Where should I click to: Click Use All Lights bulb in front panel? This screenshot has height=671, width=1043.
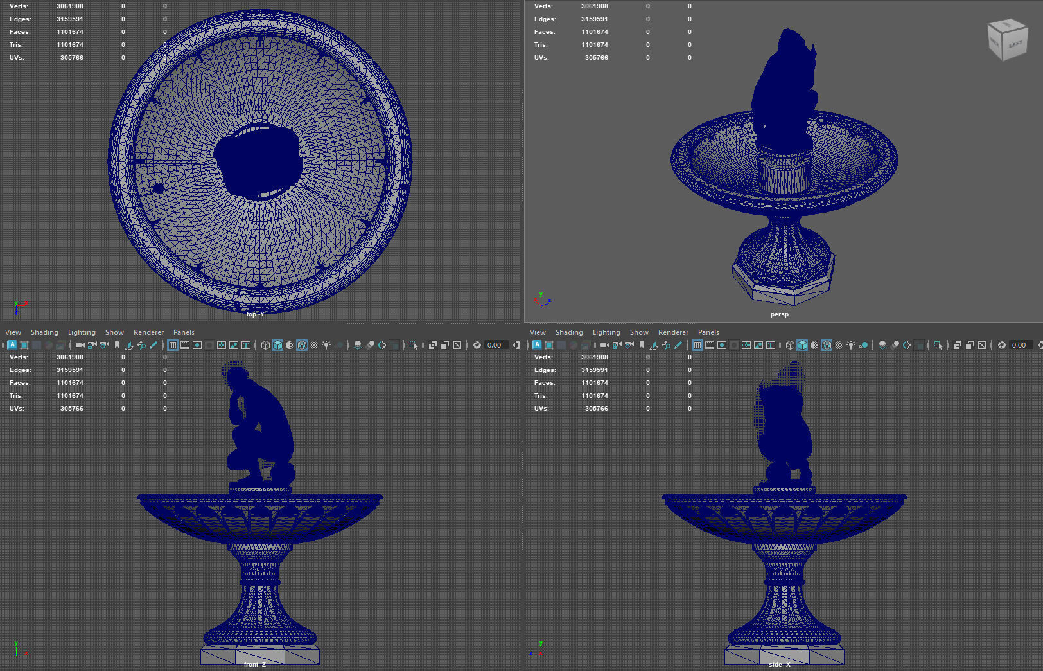(326, 345)
